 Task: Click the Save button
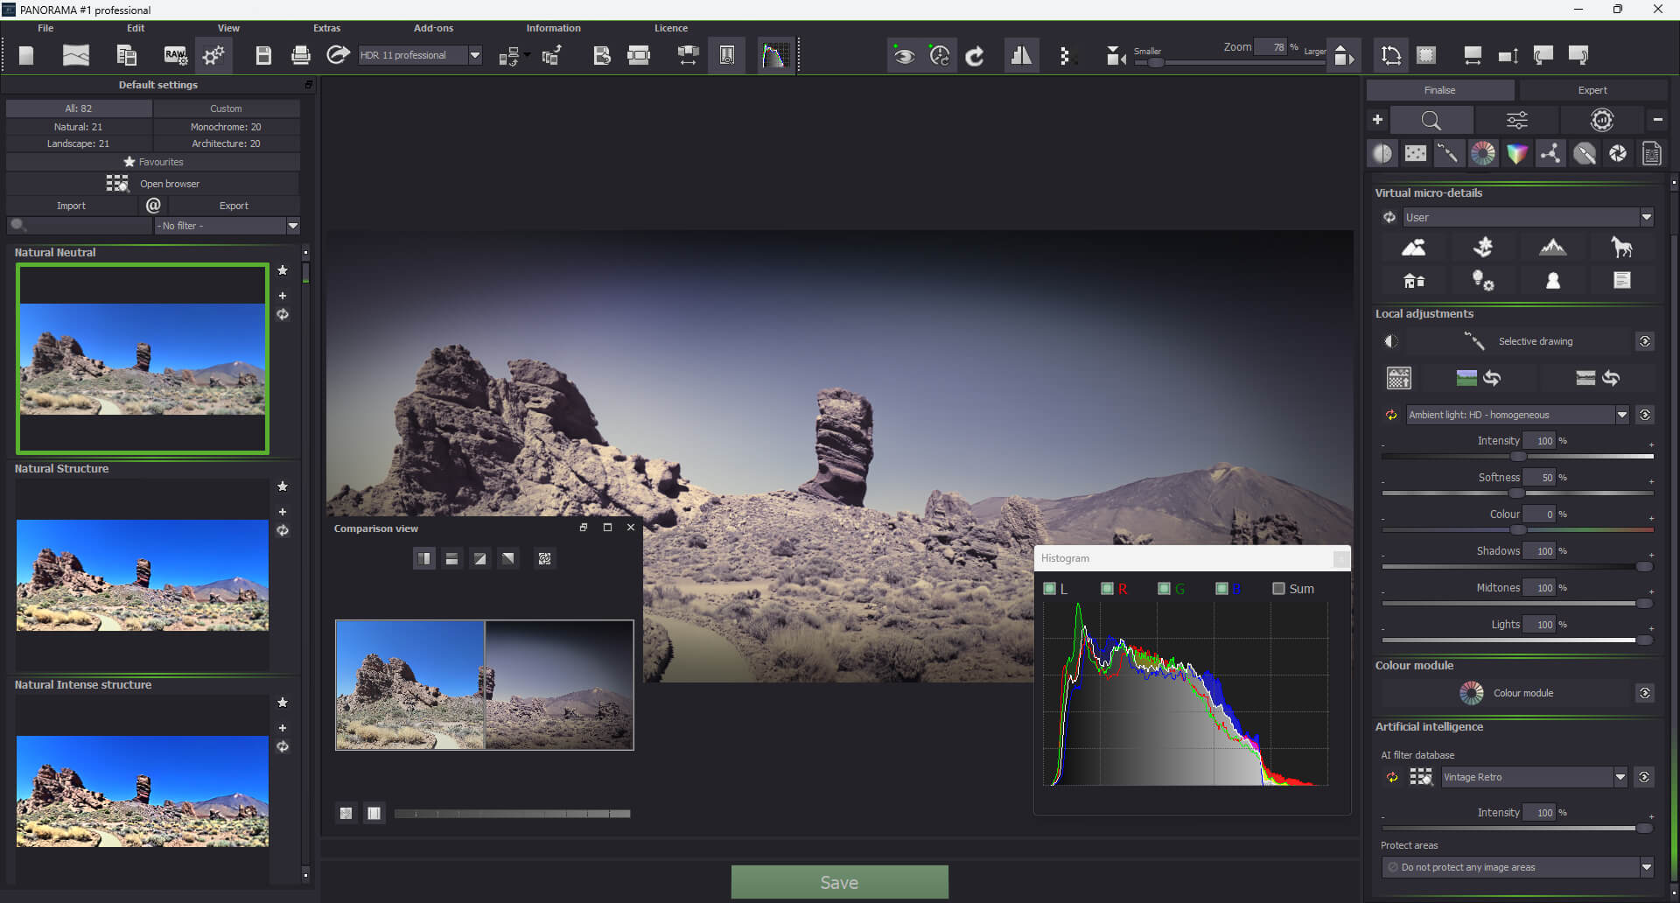pos(839,882)
